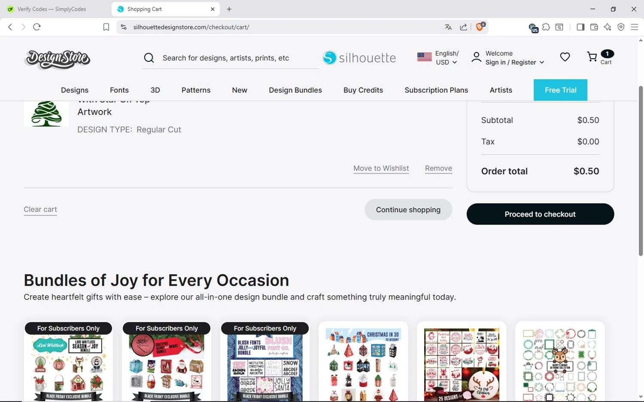Image resolution: width=644 pixels, height=402 pixels.
Task: Click the Design Store logo
Action: [x=58, y=59]
